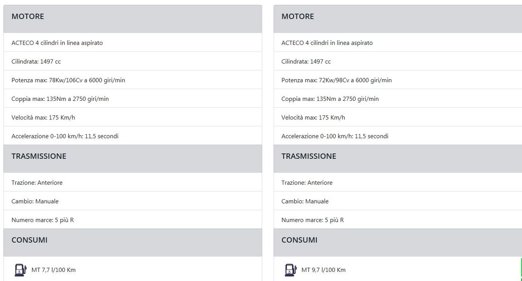Image resolution: width=522 pixels, height=281 pixels.
Task: Click left TRASMISSIONE section header
Action: coord(133,158)
